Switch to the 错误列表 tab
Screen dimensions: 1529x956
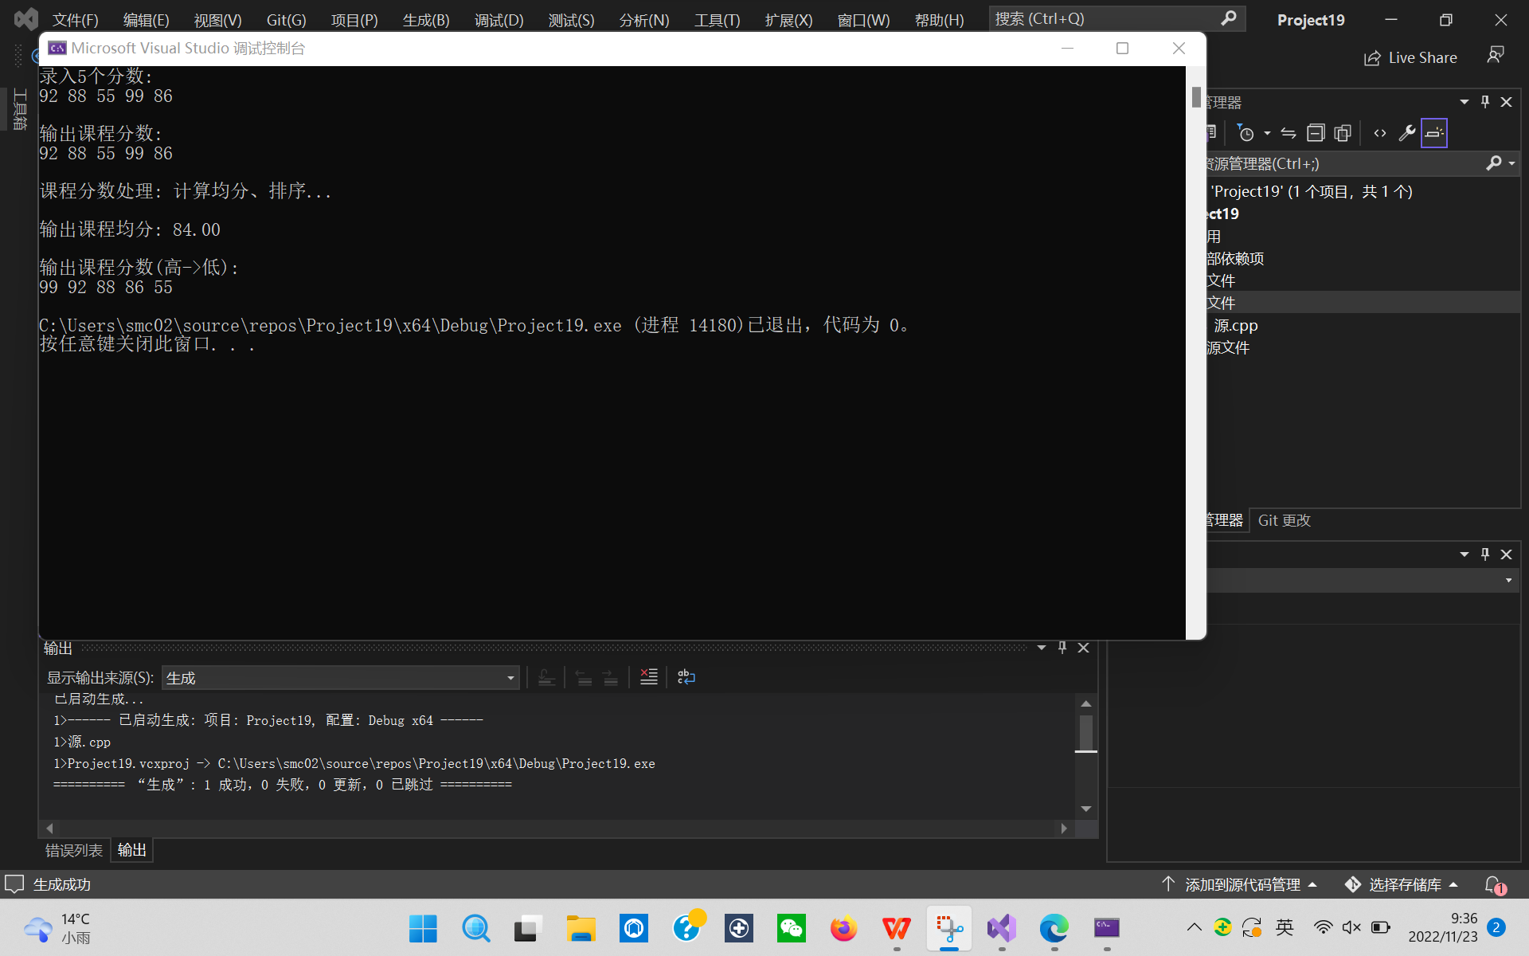click(73, 850)
